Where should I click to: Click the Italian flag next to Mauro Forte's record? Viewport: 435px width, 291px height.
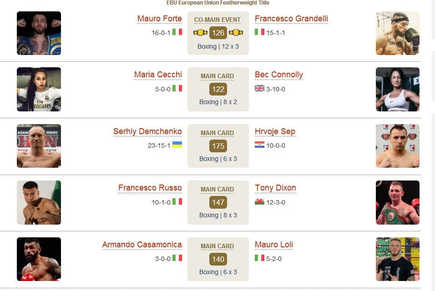(177, 32)
